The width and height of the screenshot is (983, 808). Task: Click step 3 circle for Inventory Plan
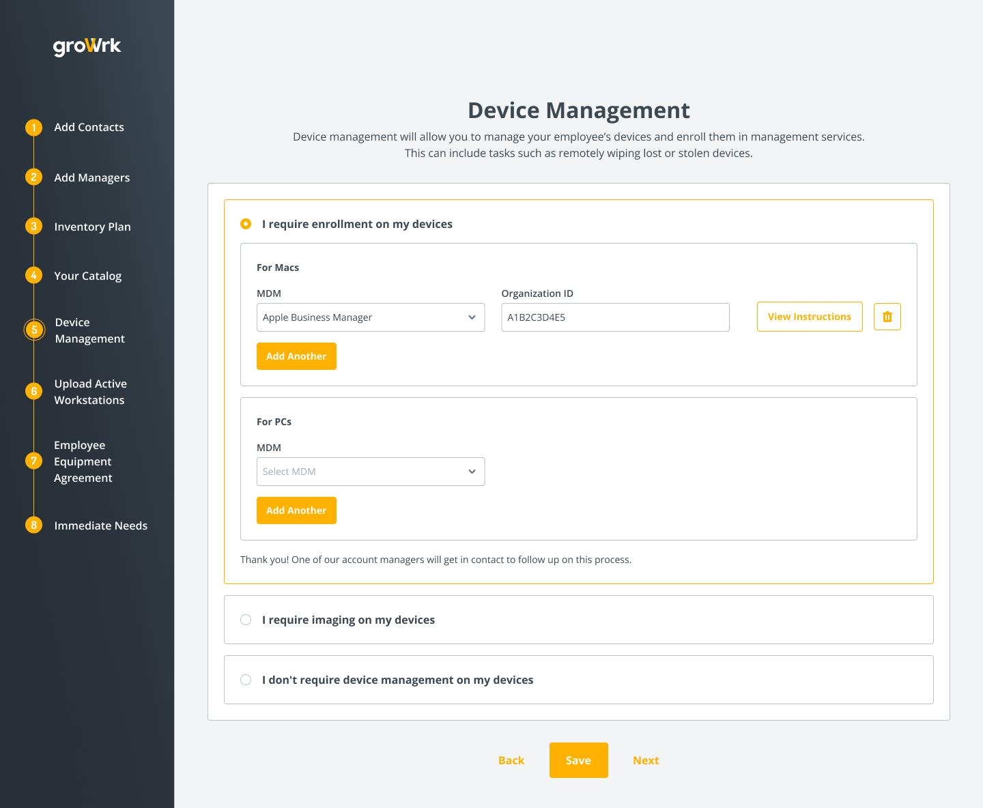coord(33,226)
